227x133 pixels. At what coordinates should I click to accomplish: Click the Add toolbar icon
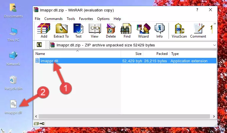click(44, 31)
